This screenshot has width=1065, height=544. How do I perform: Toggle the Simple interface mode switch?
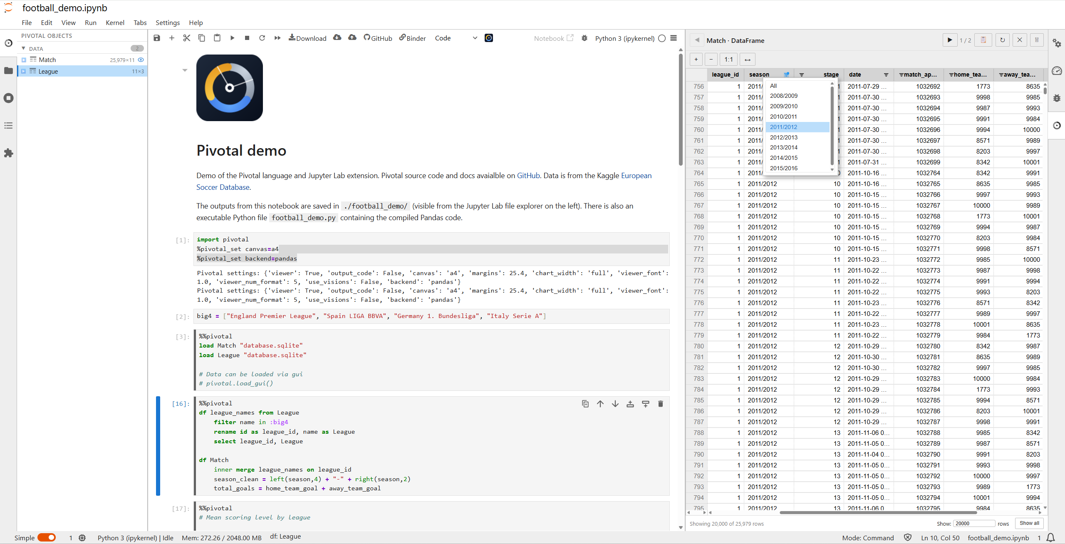pos(47,537)
